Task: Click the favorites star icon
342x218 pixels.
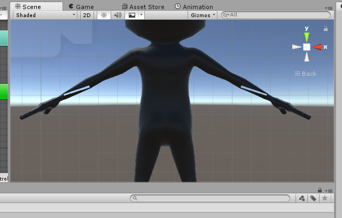Action: (325, 198)
